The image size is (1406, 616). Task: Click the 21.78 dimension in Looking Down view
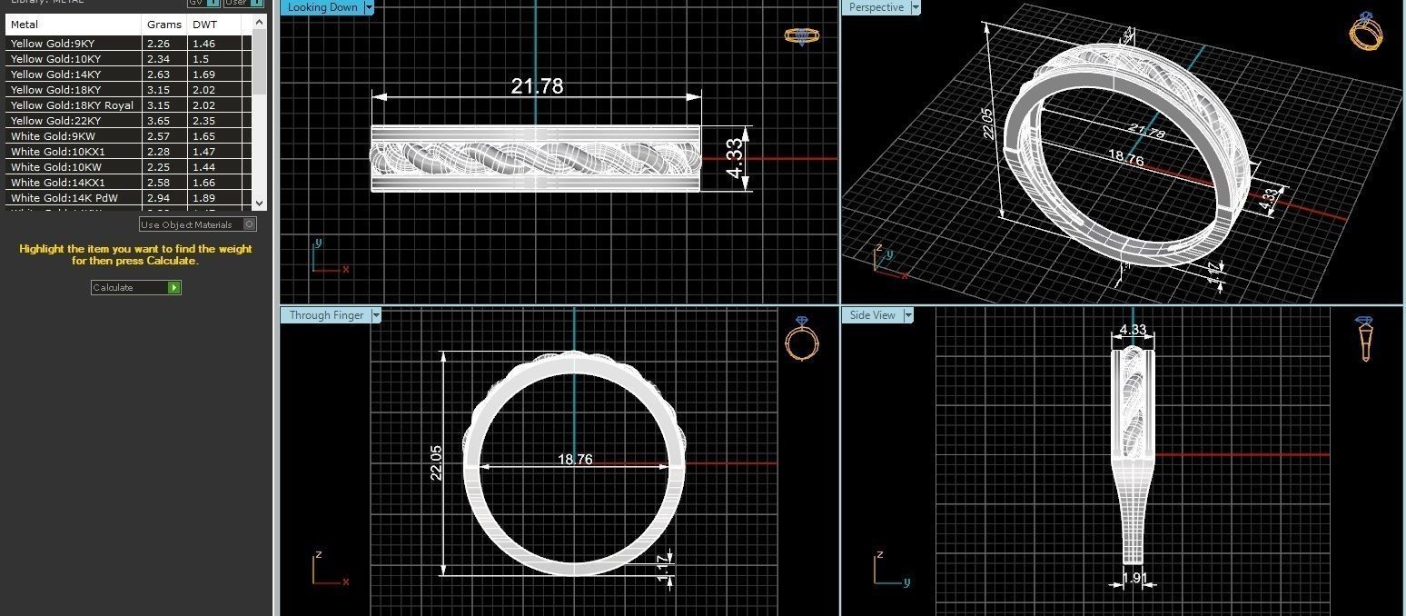click(537, 86)
